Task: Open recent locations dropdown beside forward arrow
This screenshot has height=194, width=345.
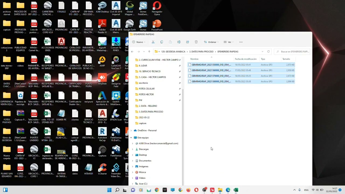Action: coord(144,51)
